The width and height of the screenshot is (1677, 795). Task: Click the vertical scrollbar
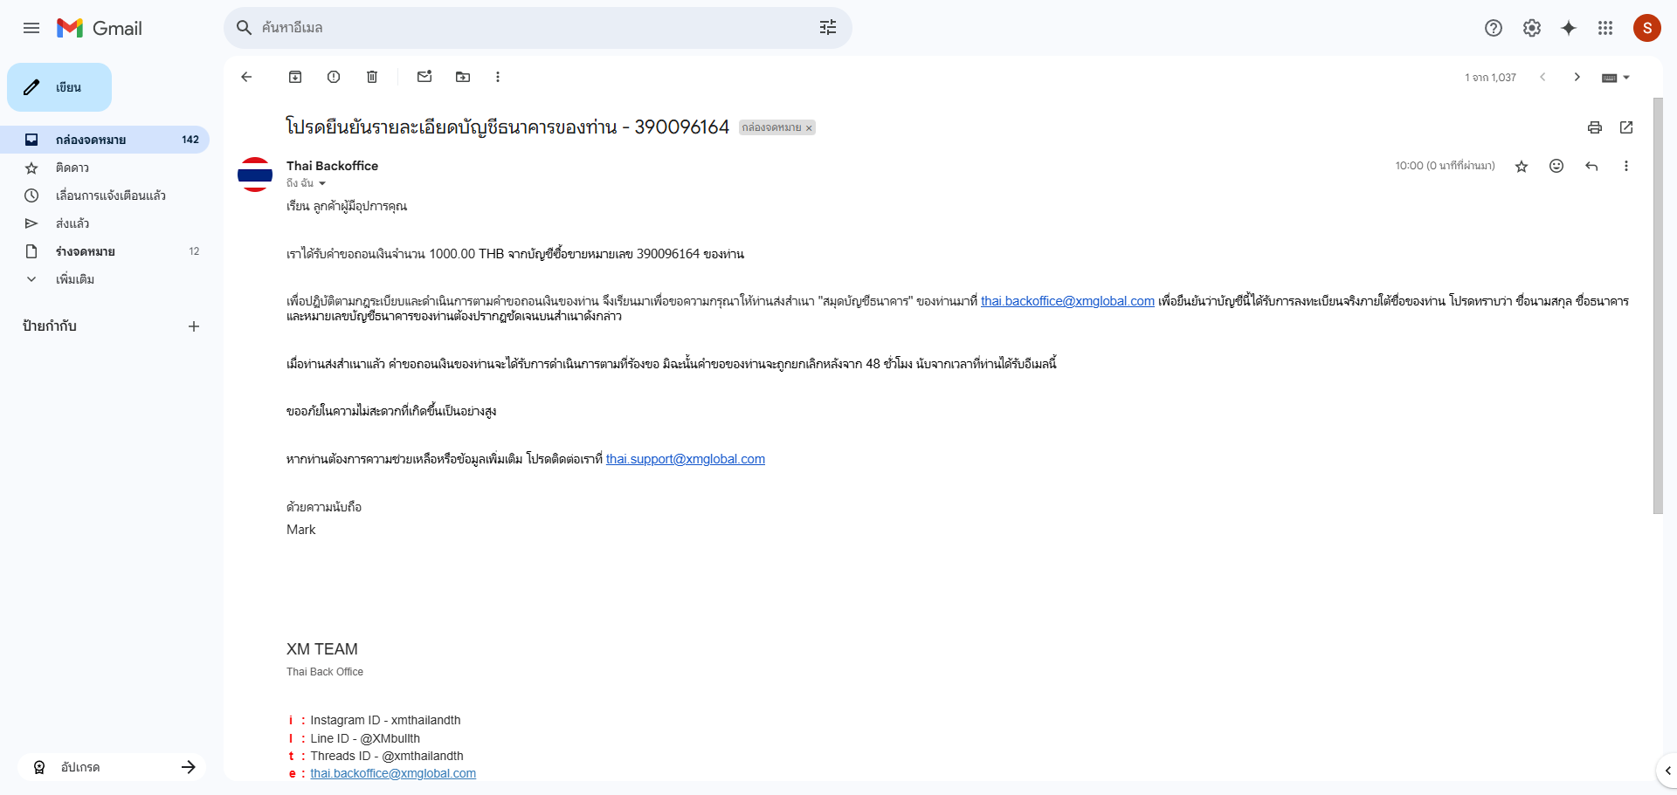[1658, 305]
